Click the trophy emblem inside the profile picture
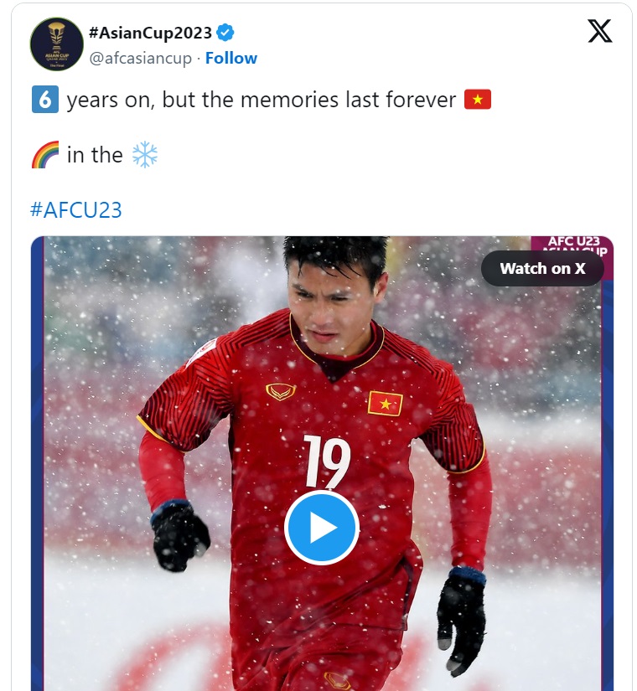This screenshot has width=637, height=691. coord(56,35)
